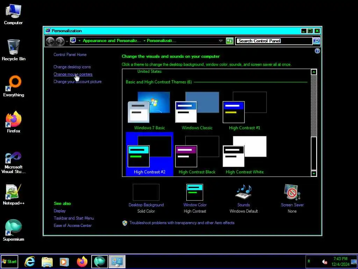Select the Supermium desktop shortcut
This screenshot has width=358, height=269.
point(14,230)
